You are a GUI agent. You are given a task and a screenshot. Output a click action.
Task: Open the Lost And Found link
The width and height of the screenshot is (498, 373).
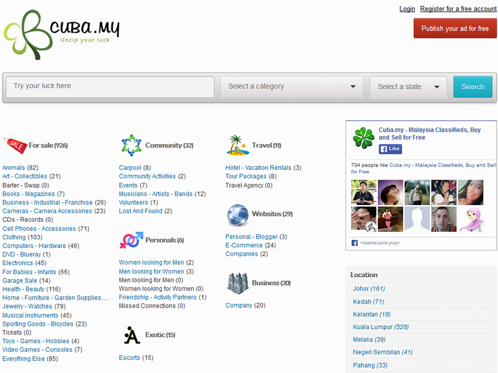click(x=141, y=211)
